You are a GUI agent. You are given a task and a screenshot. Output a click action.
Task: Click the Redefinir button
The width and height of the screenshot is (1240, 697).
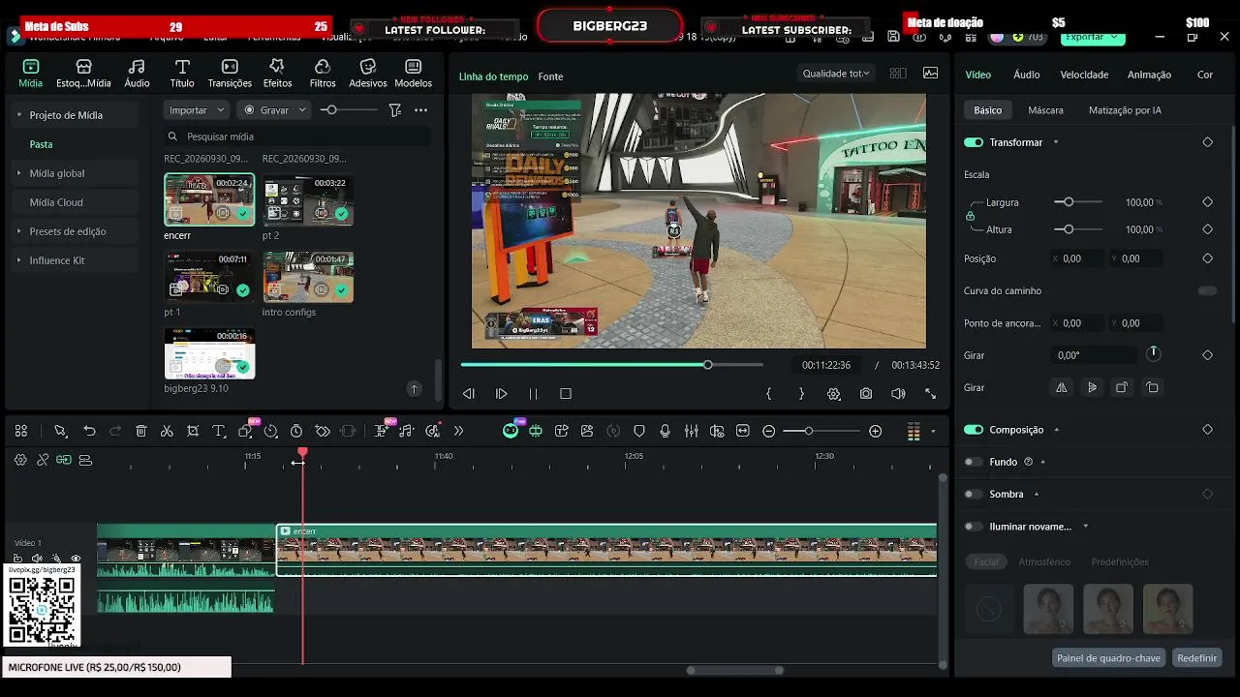pyautogui.click(x=1196, y=657)
